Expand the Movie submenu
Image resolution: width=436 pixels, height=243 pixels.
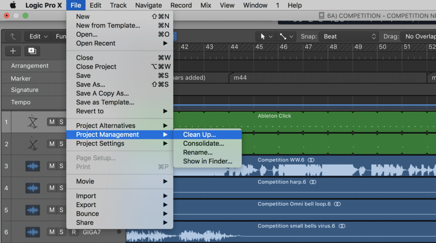coord(119,181)
